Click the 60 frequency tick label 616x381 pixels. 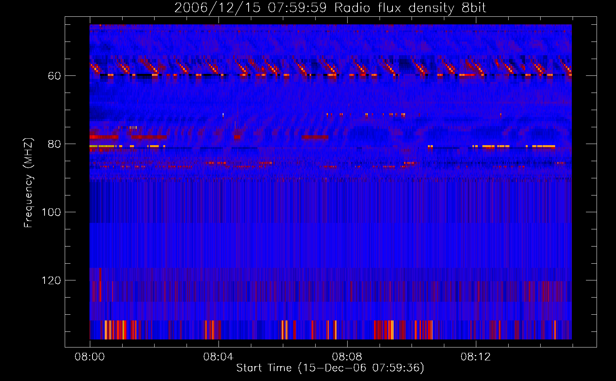pos(54,76)
